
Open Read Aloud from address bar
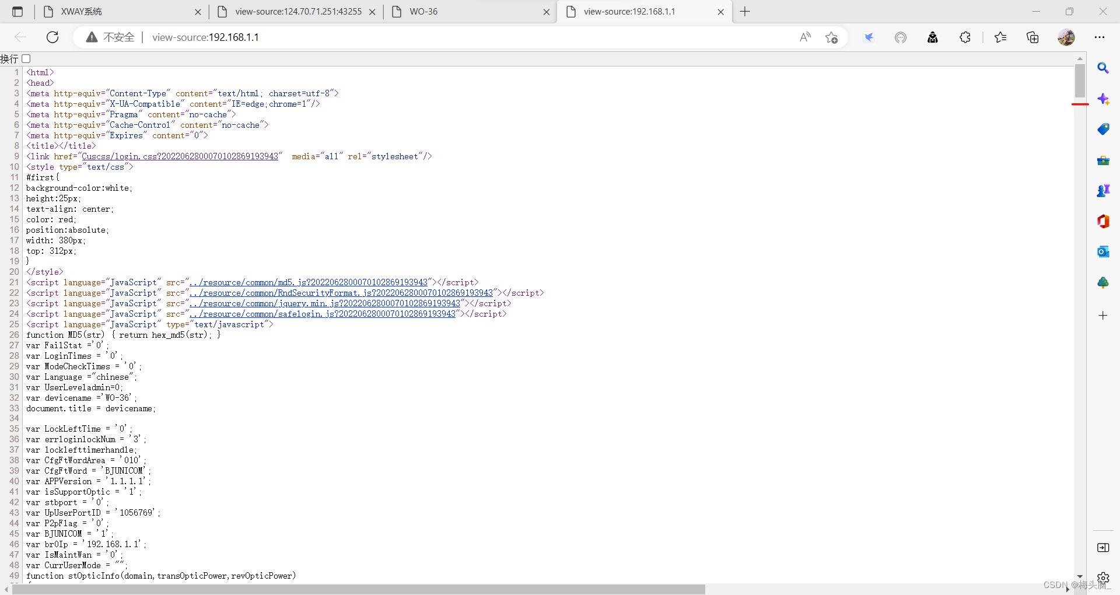[x=805, y=37]
